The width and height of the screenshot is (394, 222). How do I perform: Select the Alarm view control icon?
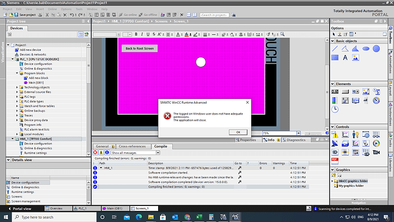[335, 134]
